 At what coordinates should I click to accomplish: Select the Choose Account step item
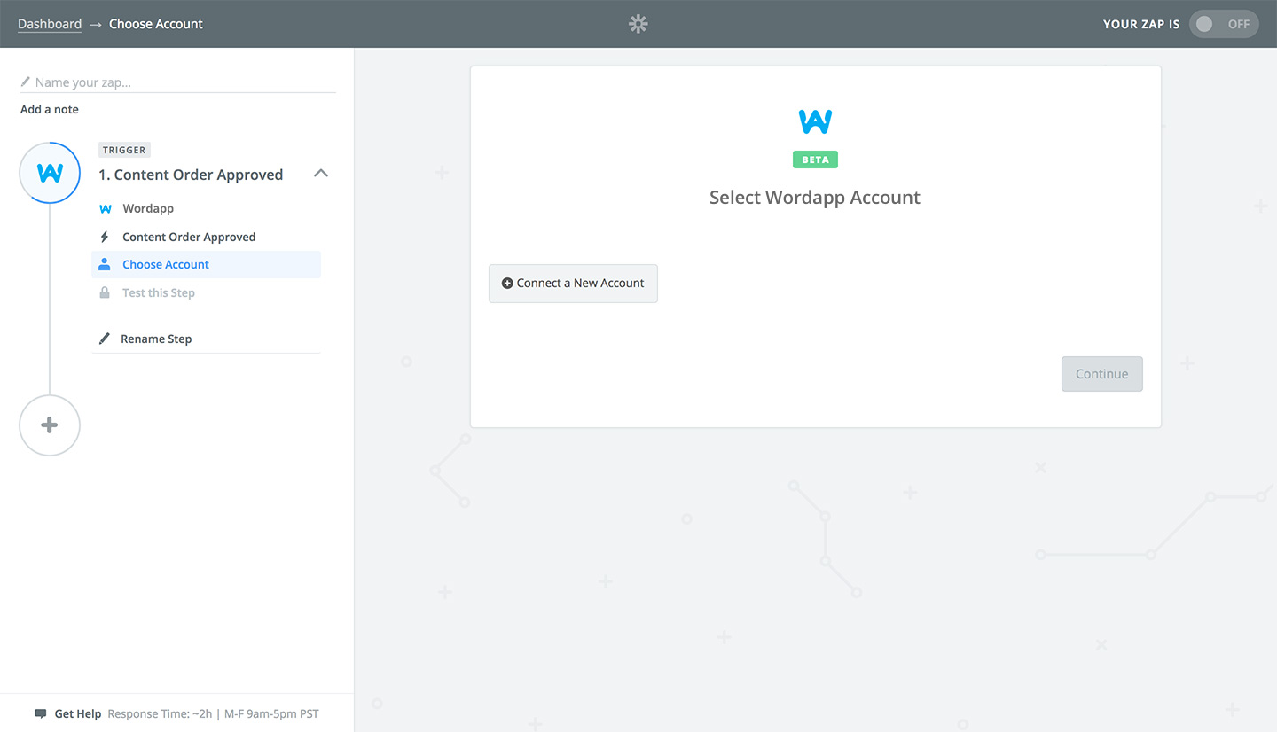(206, 264)
